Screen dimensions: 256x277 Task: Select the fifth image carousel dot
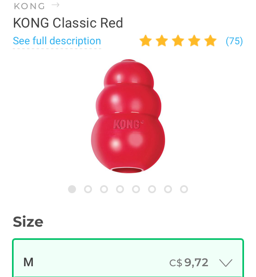[x=136, y=189]
